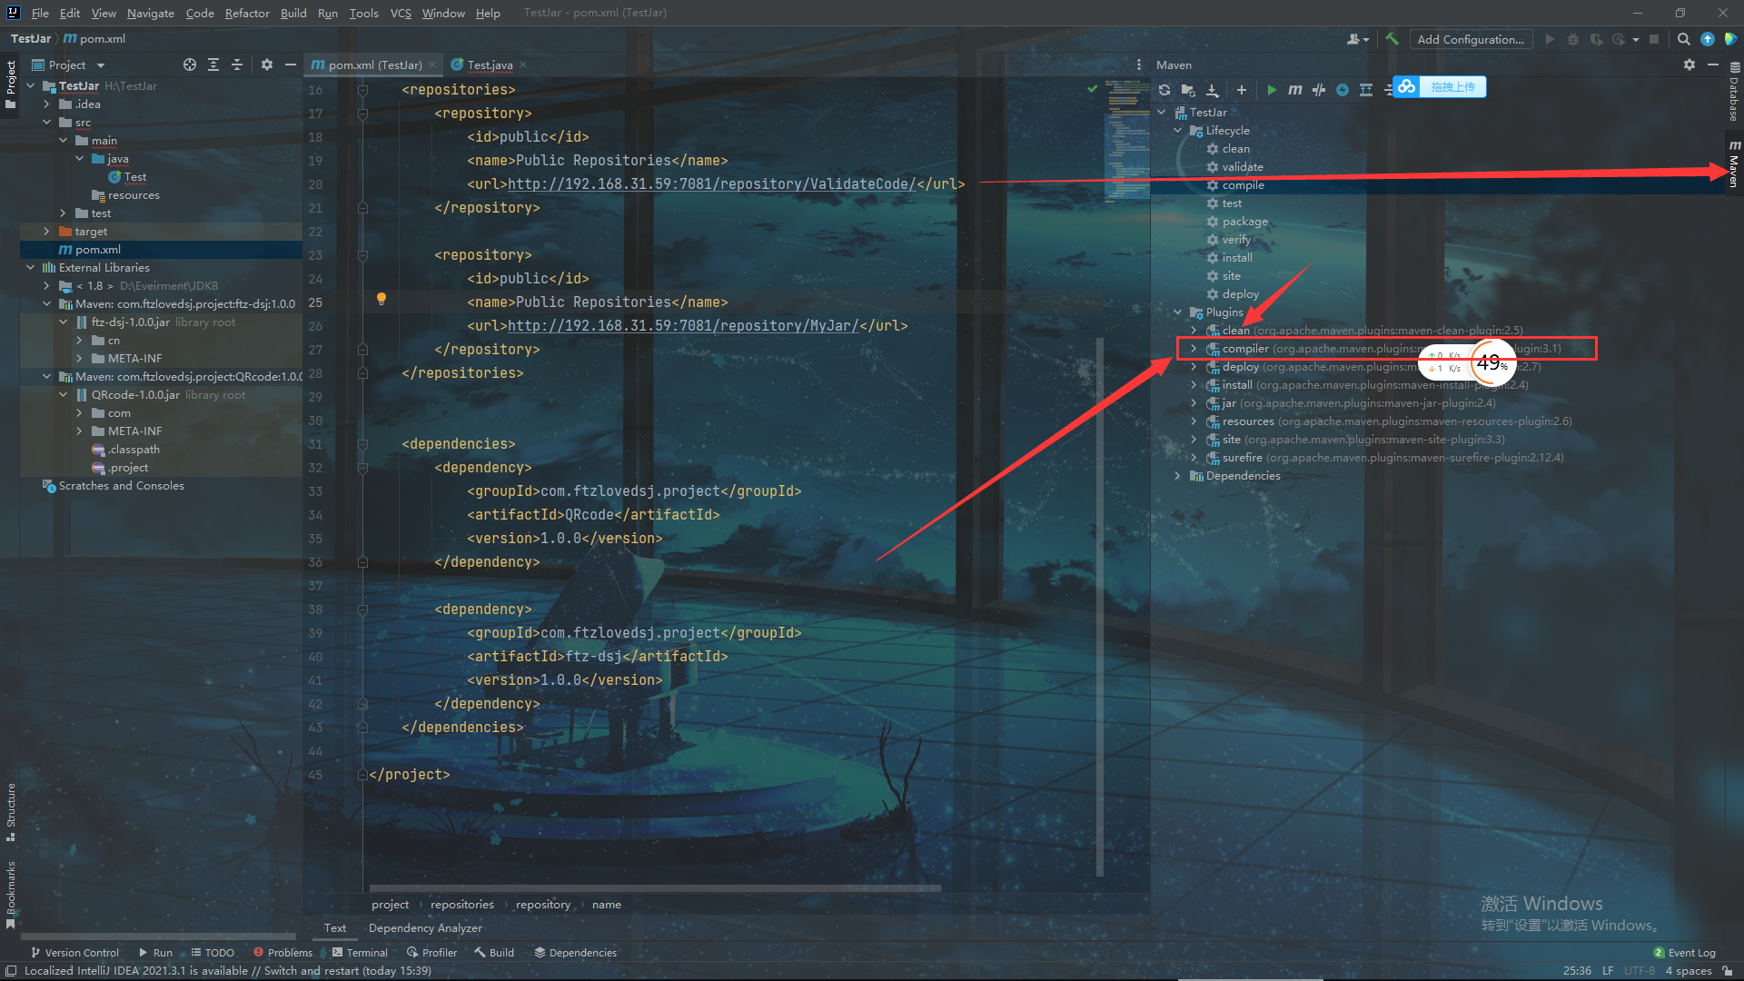Expand compiler plugin in Maven panel
1744x981 pixels.
coord(1194,349)
